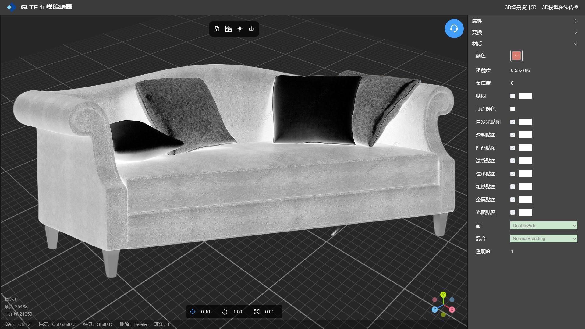Open 3D场景设计器 from top menu
This screenshot has width=585, height=329.
(x=520, y=7)
